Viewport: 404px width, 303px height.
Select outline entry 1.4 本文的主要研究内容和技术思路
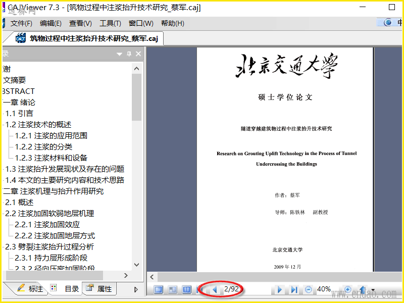tap(65, 180)
